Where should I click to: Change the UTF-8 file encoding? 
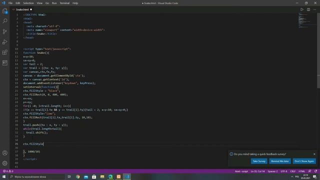283,171
